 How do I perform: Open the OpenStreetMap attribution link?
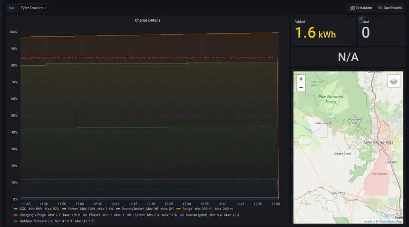pos(390,221)
